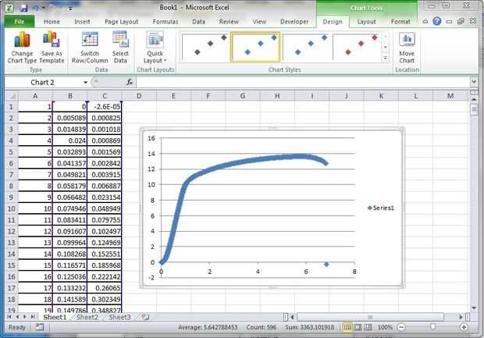Screen dimensions: 484x338
Task: Select row 10 header
Action: 12,208
